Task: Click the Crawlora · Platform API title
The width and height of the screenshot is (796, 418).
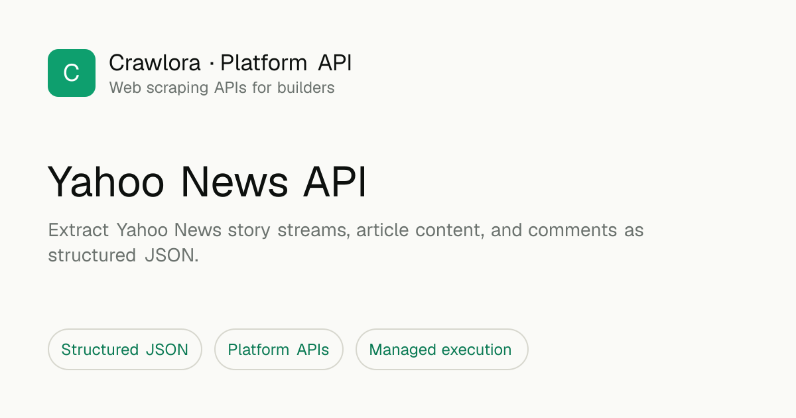Action: pos(230,63)
